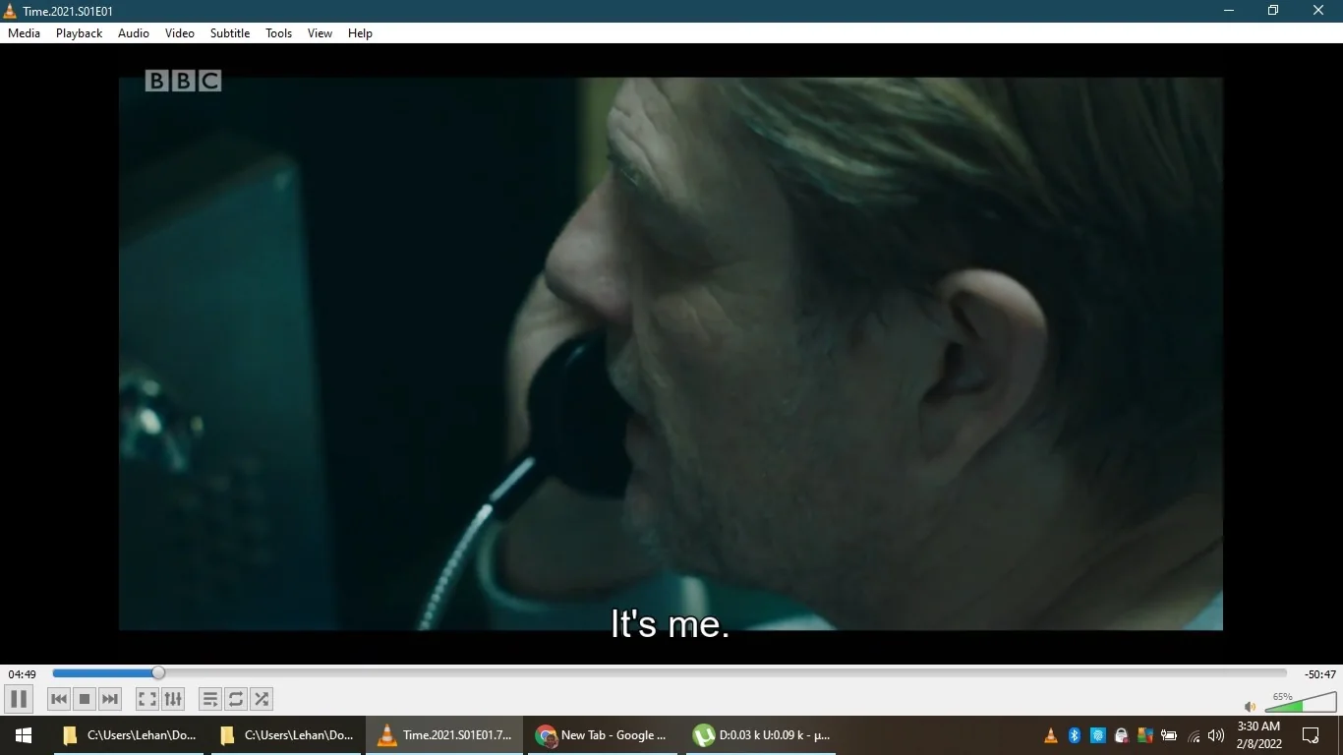Screen dimensions: 1343x755
Task: Switch to Chrome New Tab taskbar button
Action: tap(602, 735)
